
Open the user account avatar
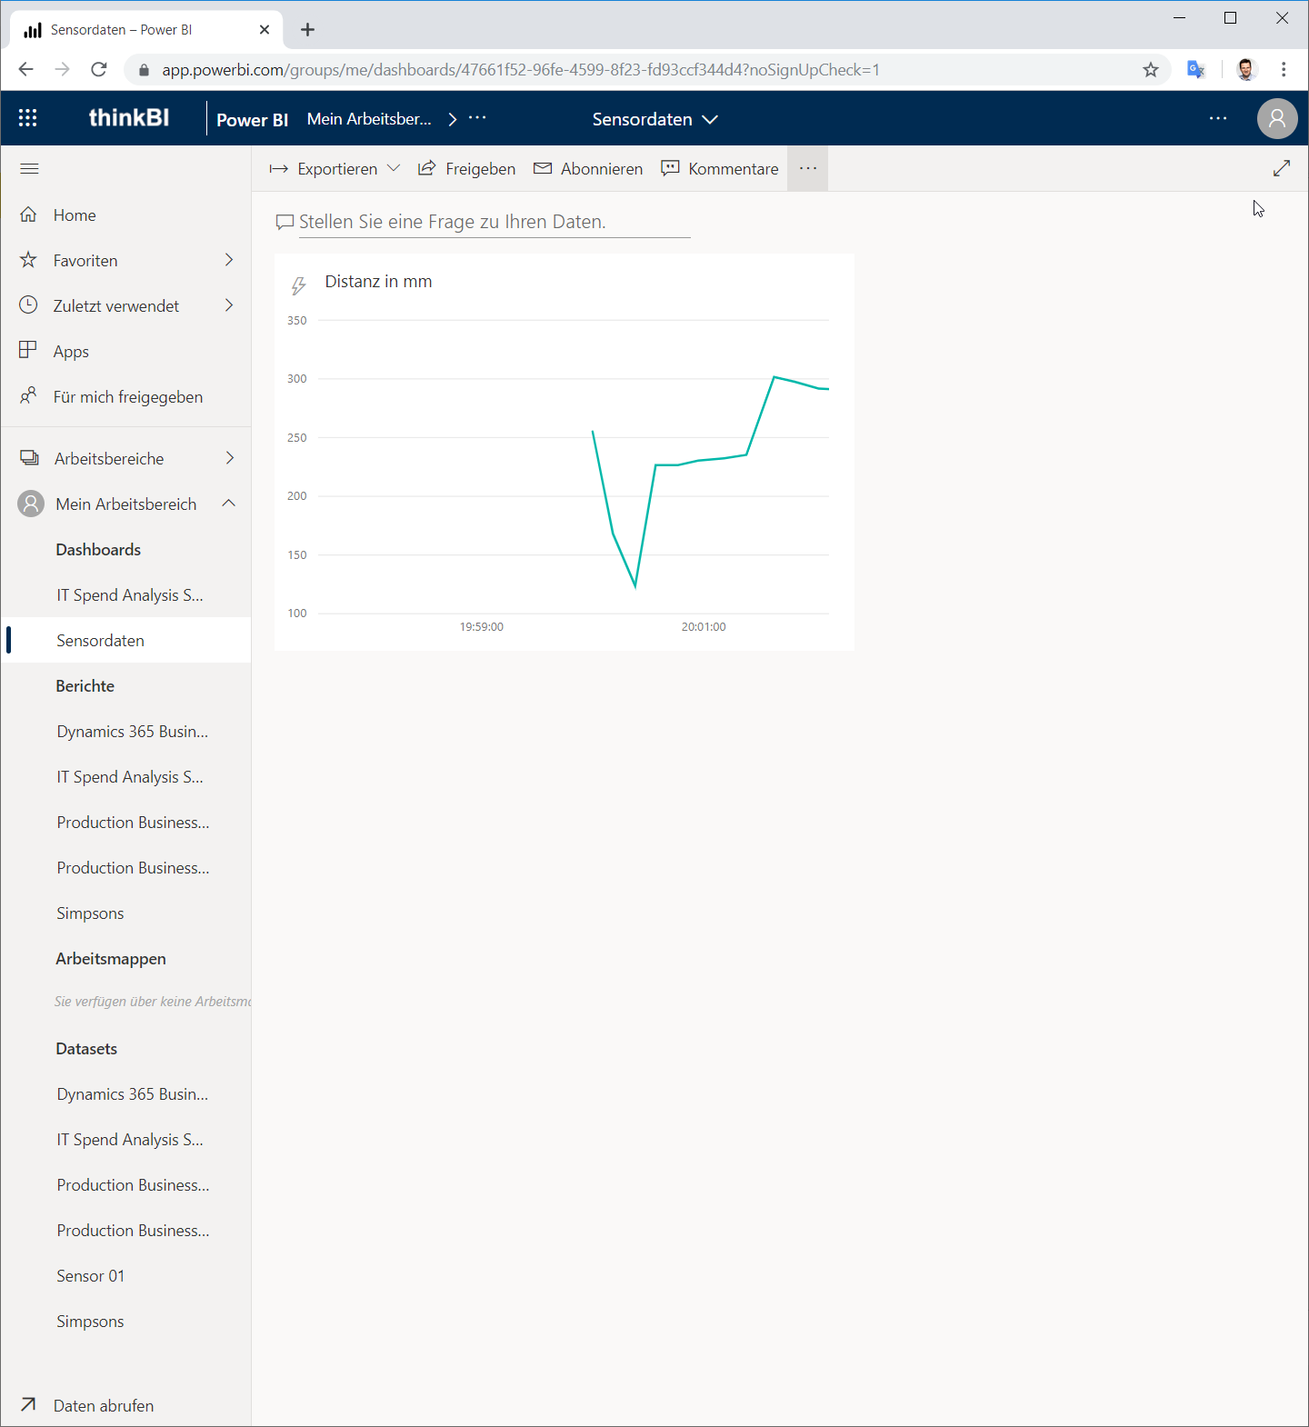(x=1277, y=119)
